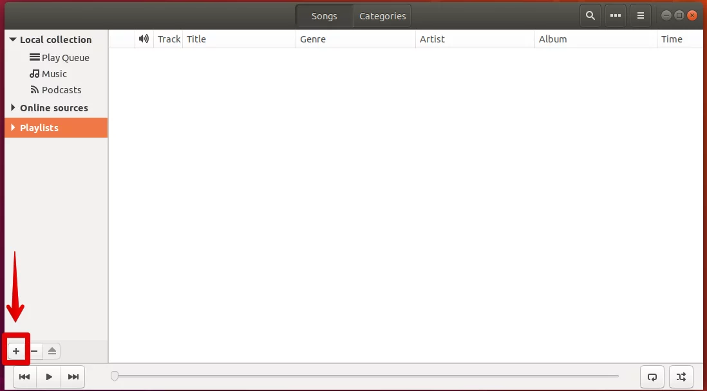
Task: Switch to the Categories view
Action: [382, 16]
